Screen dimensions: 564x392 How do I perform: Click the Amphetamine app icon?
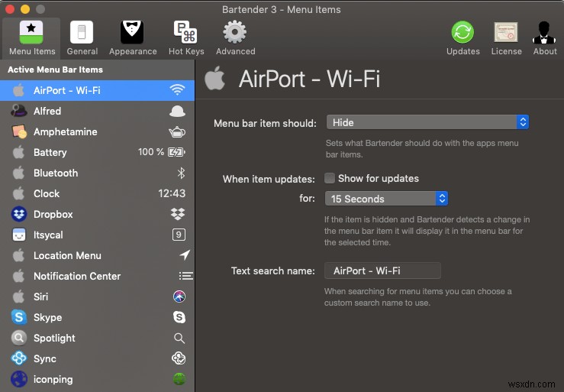tap(19, 131)
